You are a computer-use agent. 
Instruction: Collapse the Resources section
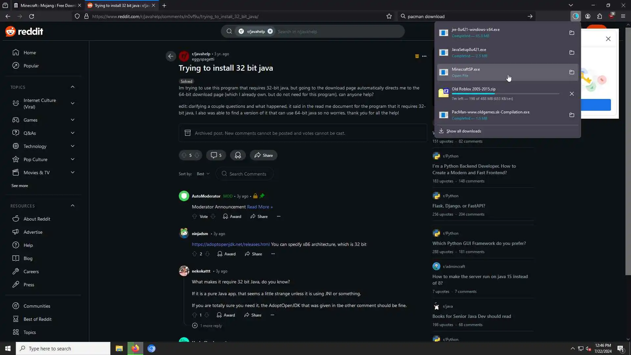coord(73,206)
